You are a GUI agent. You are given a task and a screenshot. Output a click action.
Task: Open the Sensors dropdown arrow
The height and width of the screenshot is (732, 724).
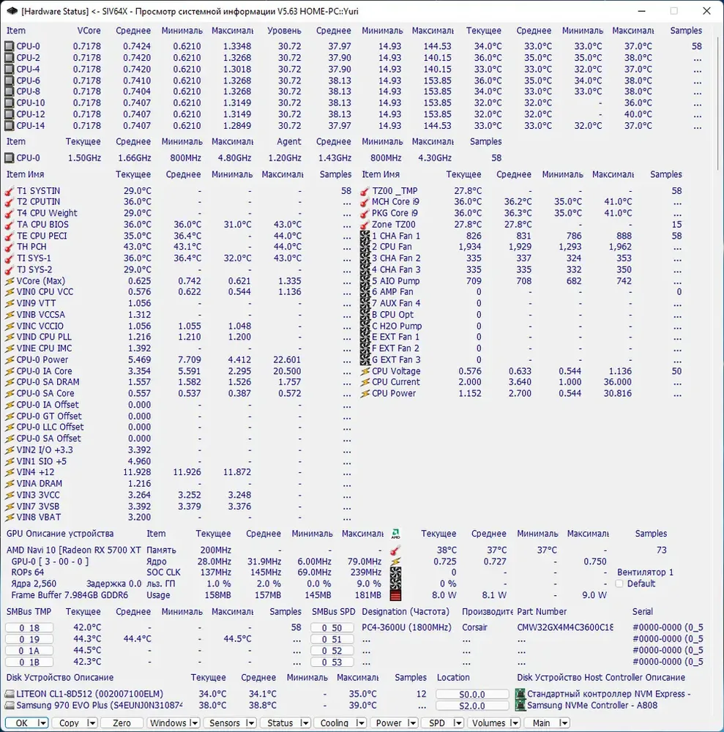tap(250, 722)
